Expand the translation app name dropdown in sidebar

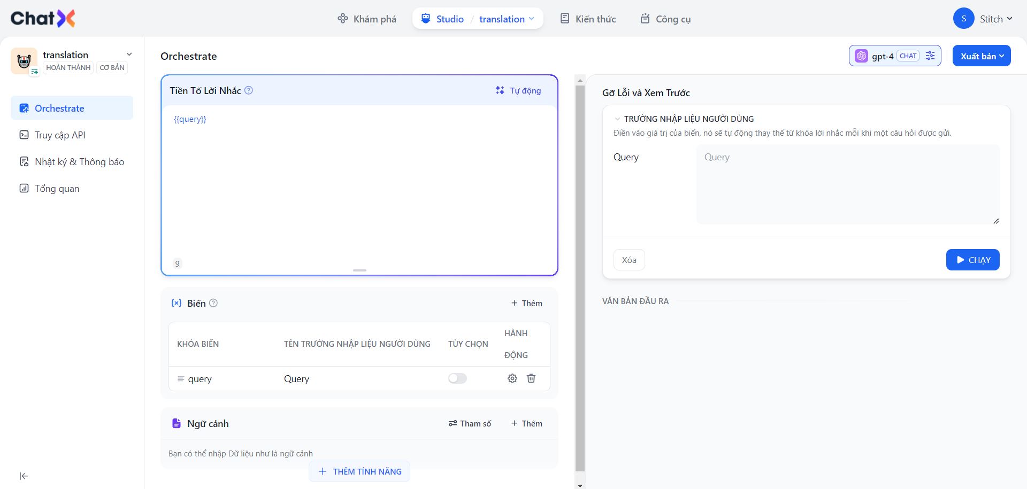(x=129, y=55)
